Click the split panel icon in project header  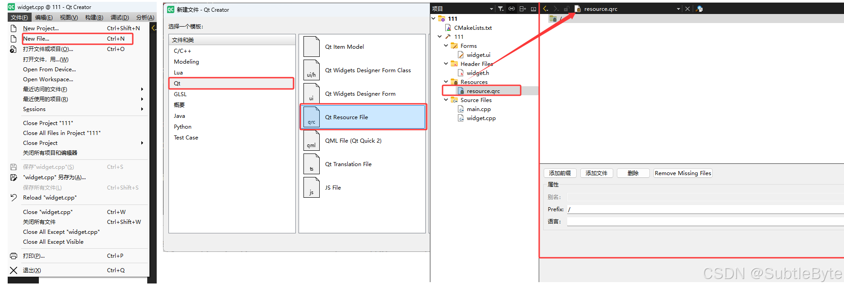522,9
